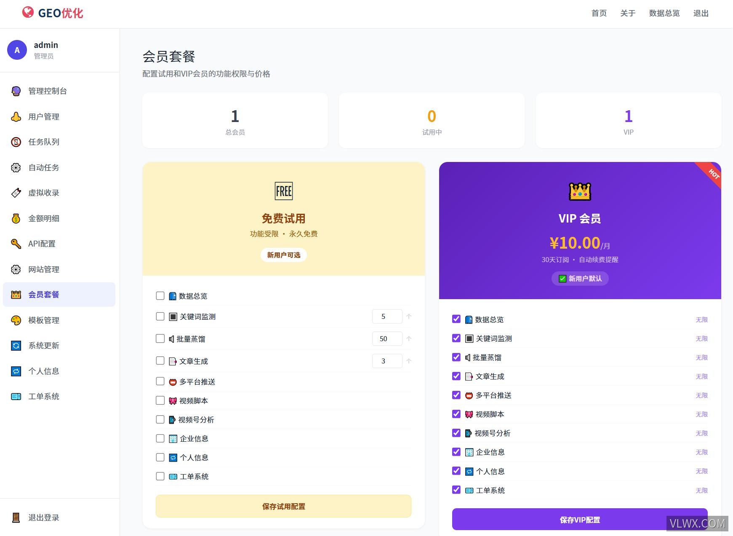The height and width of the screenshot is (536, 733).
Task: Click 功能受限 · 永久免费 subtitle
Action: pyautogui.click(x=284, y=234)
